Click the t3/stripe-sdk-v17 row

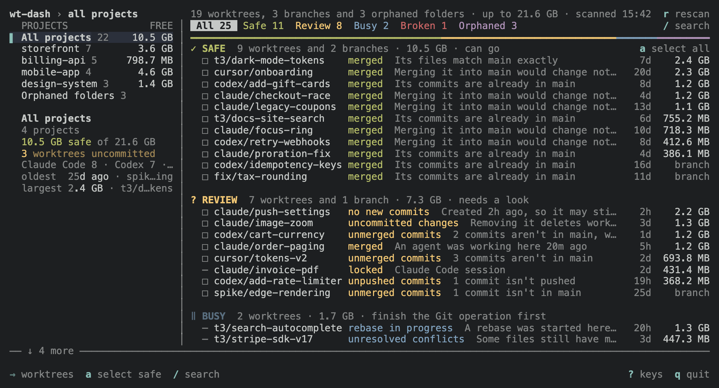point(456,339)
